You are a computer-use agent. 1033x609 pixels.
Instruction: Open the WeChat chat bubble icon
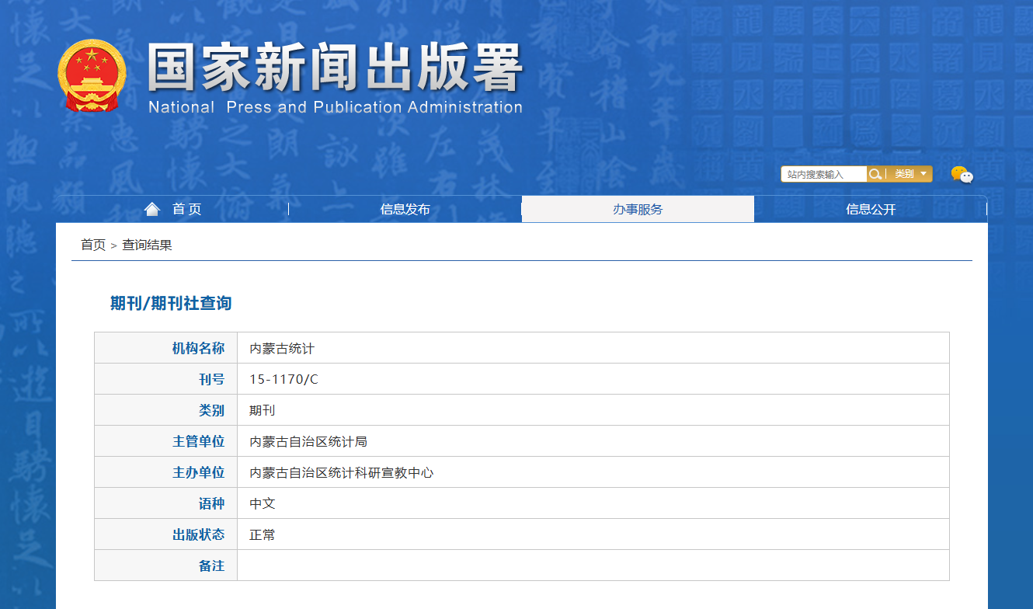point(962,175)
